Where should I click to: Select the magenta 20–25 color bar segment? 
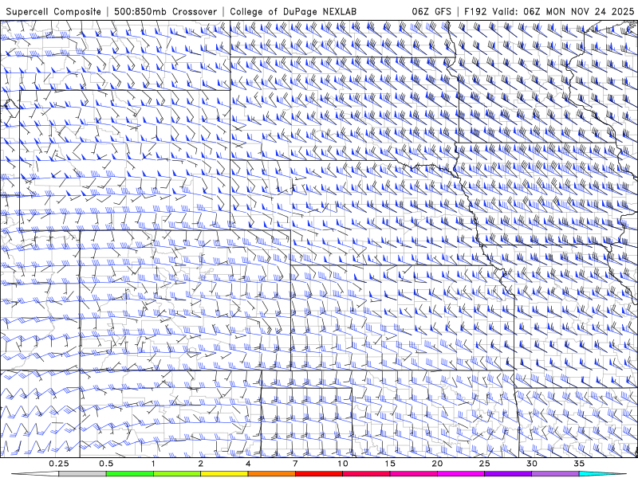pyautogui.click(x=461, y=474)
